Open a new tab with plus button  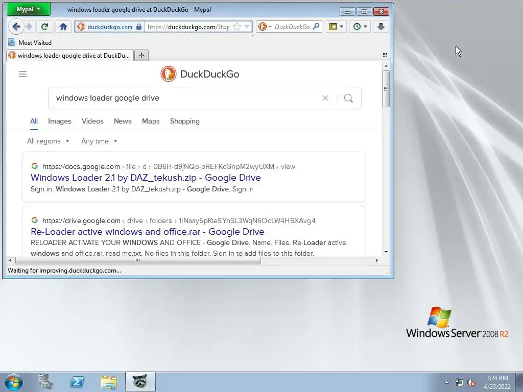141,55
